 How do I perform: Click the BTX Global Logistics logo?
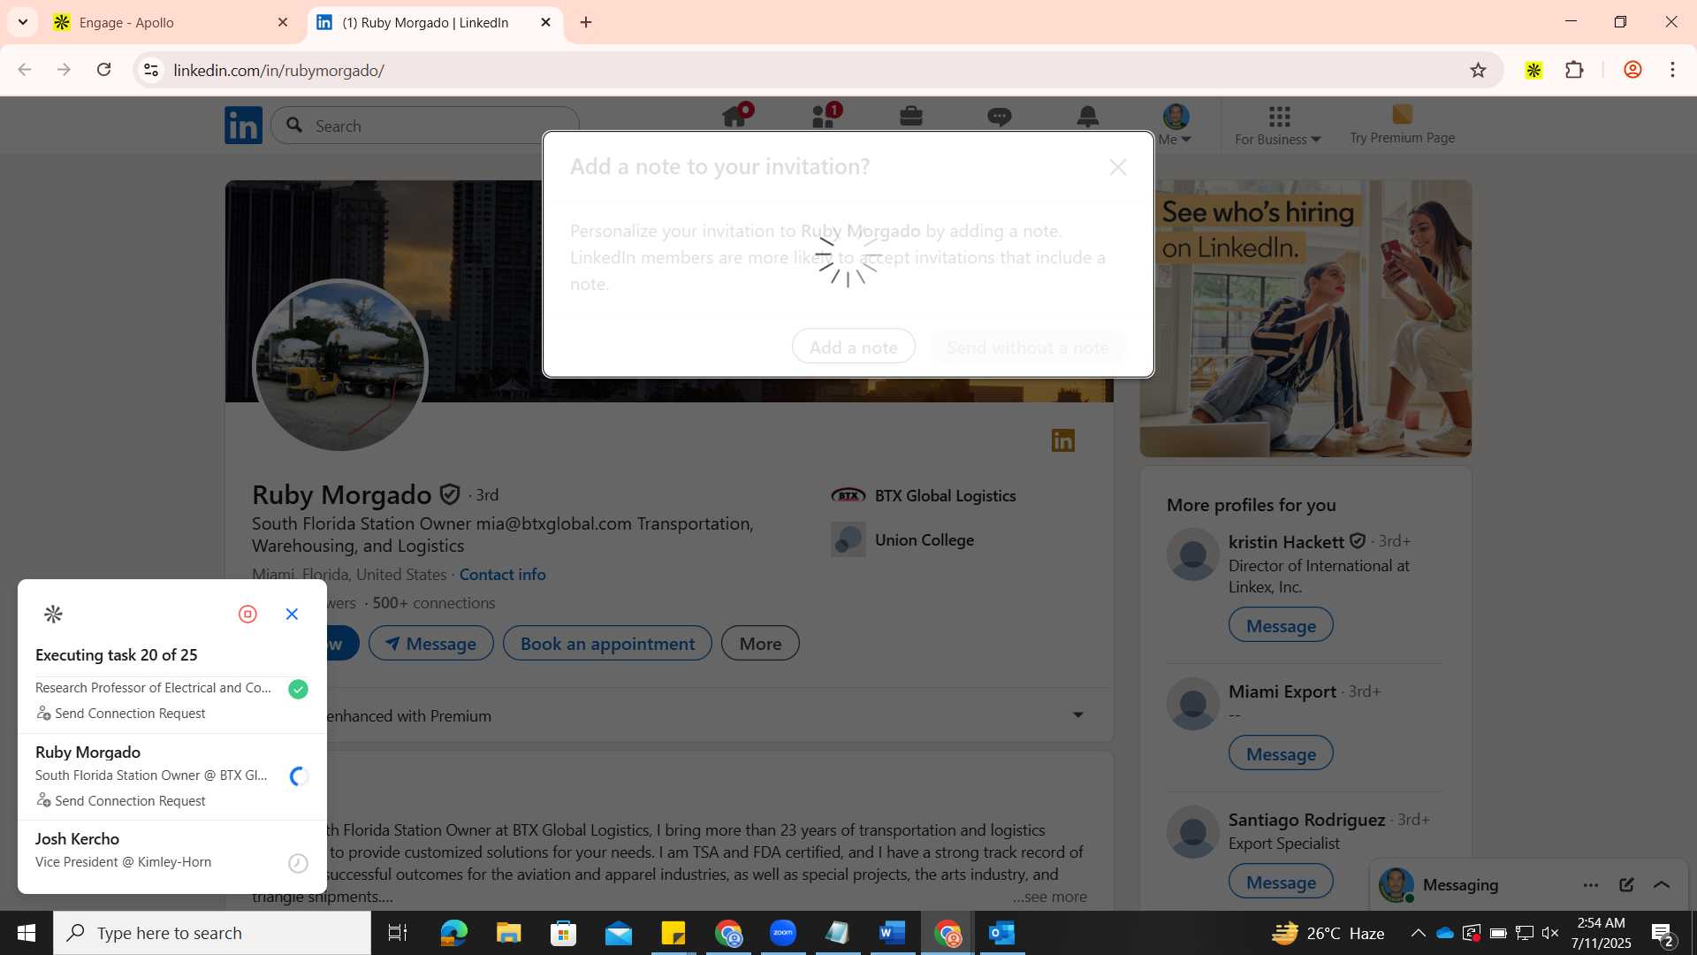(x=848, y=496)
